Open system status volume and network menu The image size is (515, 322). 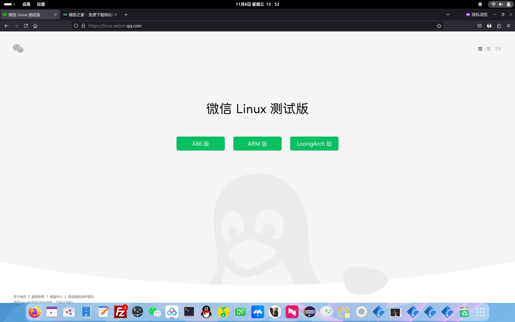501,4
